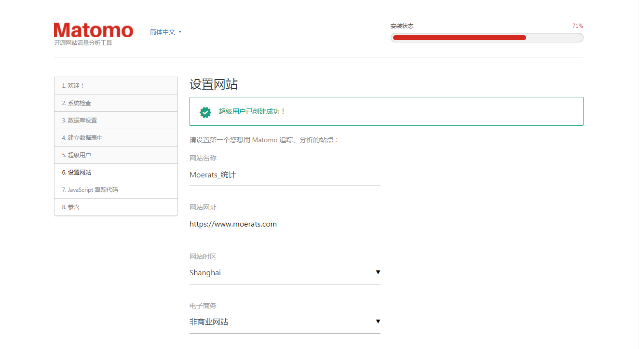Select step 1. 欢迎！ in sidebar

pos(116,86)
